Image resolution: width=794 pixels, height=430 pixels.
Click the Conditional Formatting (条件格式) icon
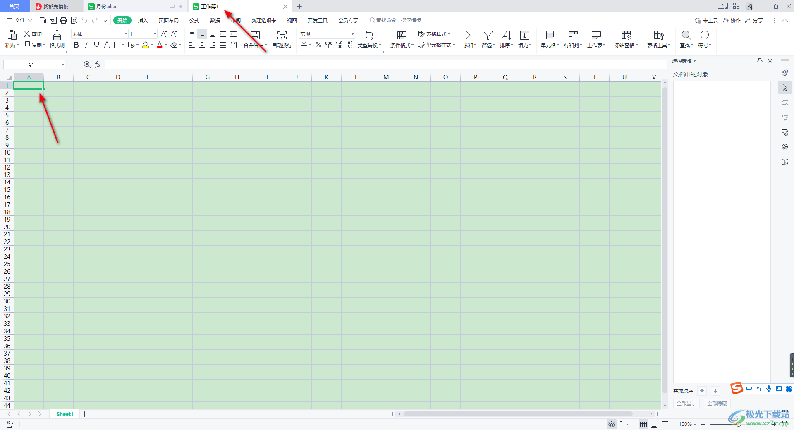pyautogui.click(x=402, y=35)
